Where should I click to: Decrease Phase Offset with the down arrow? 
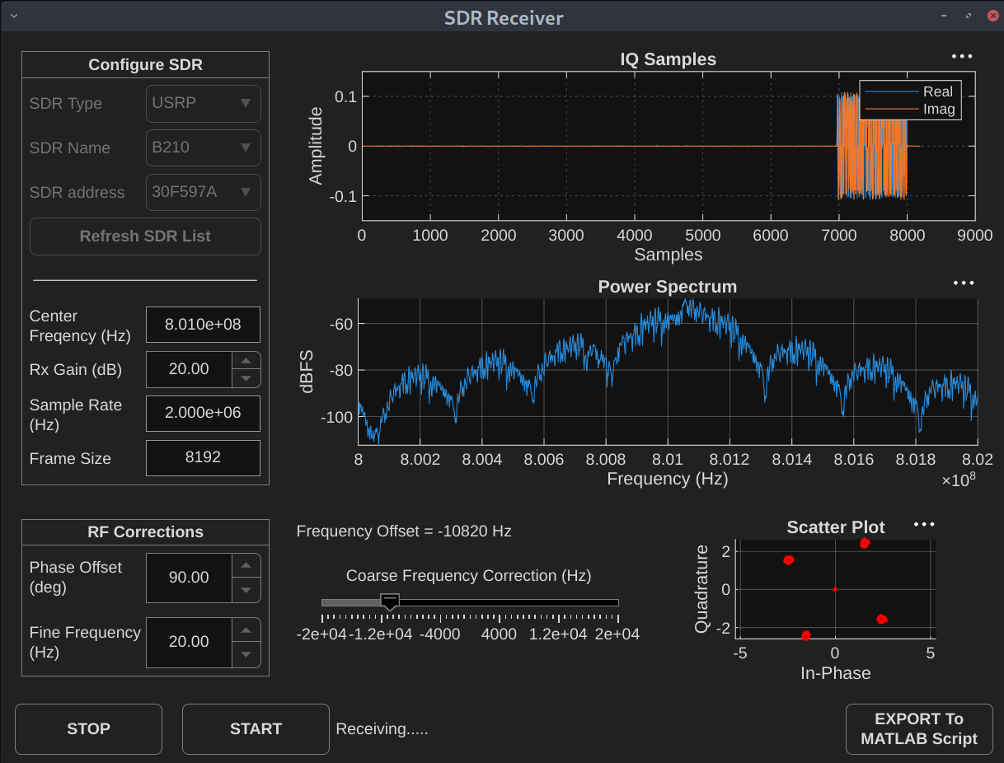tap(246, 590)
